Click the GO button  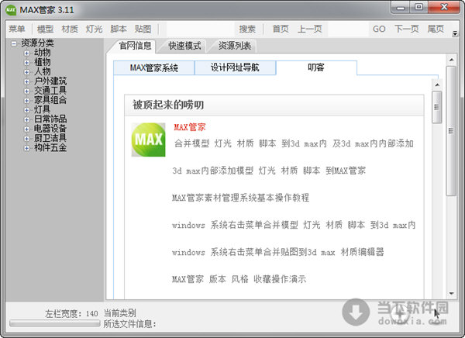379,29
